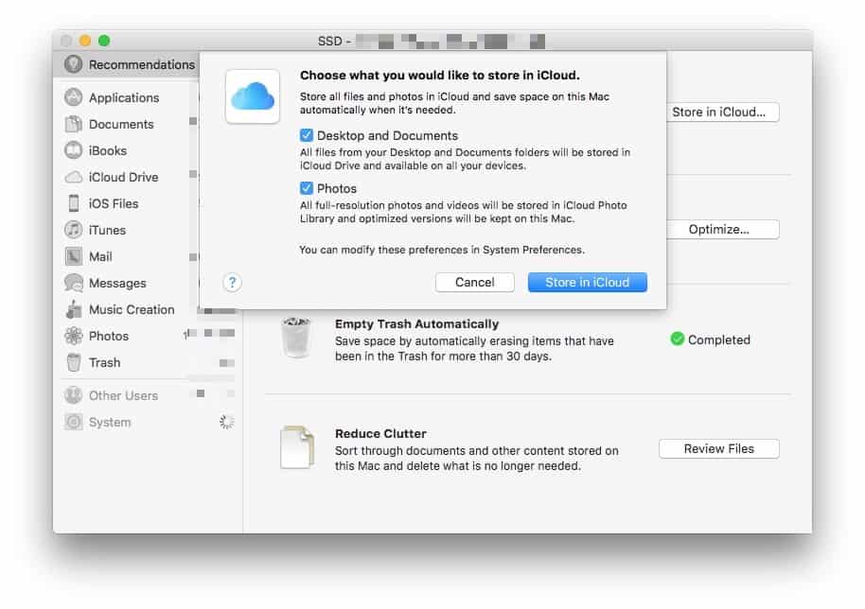Open the Mail stamp icon

74,256
